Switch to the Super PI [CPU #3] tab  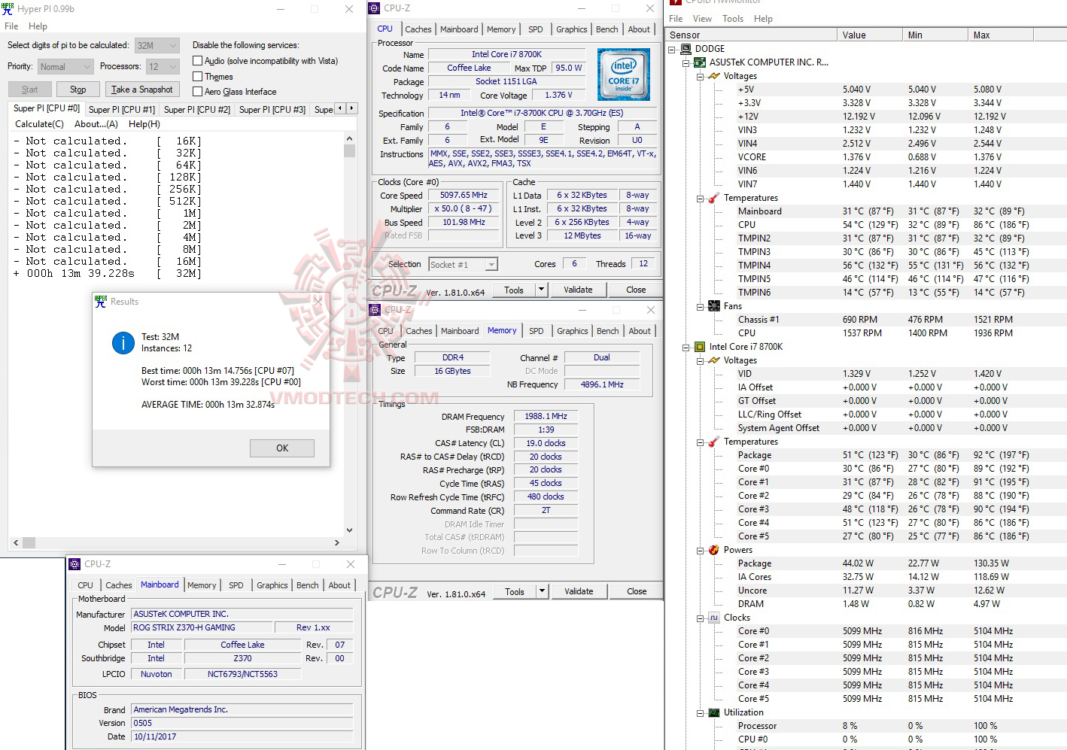tap(272, 110)
